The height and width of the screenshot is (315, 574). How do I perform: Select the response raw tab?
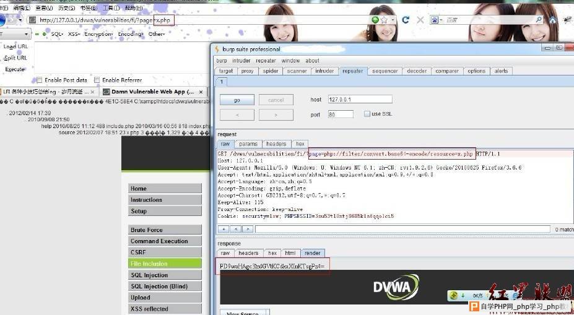point(225,253)
